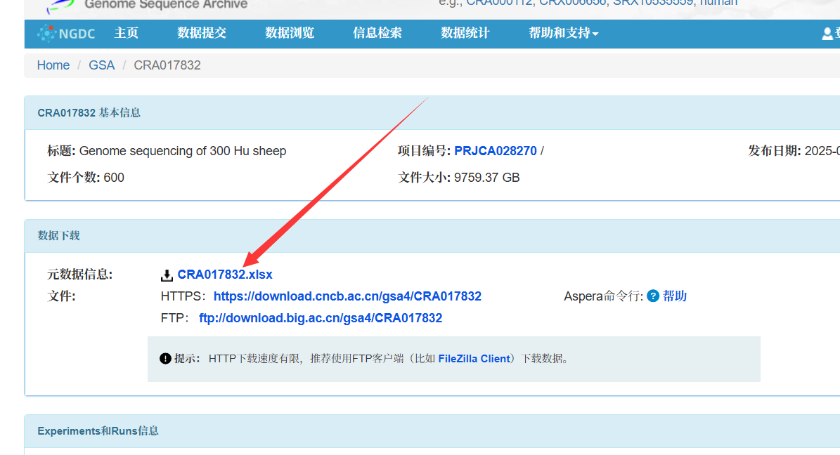Open the FTP download.big.ac.cn link
The image size is (840, 455).
[321, 318]
